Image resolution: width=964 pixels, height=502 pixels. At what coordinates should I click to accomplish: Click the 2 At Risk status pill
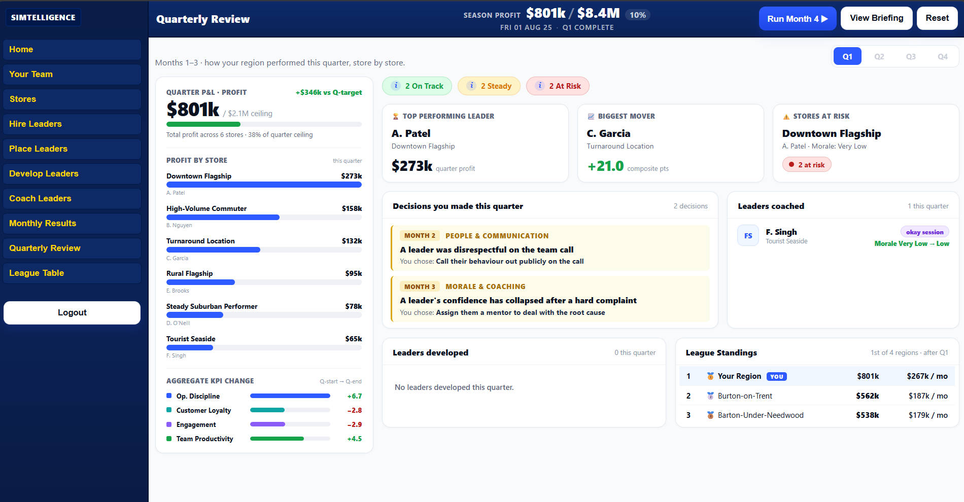pyautogui.click(x=558, y=86)
